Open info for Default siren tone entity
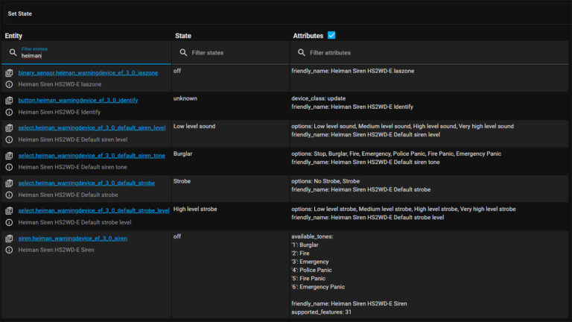572x322 pixels. point(10,167)
